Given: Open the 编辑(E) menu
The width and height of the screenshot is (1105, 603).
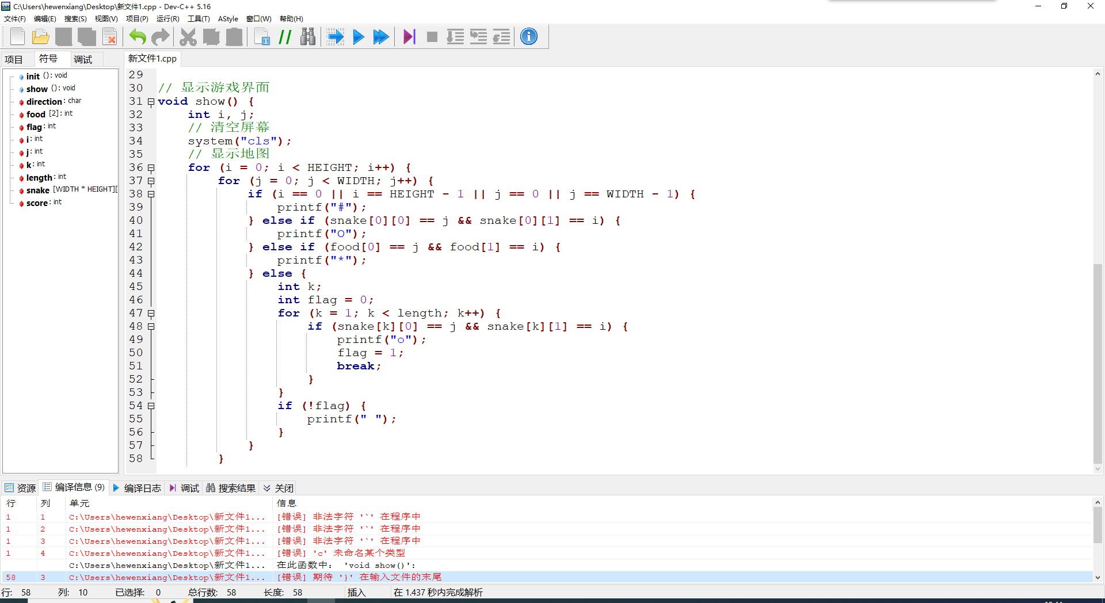Looking at the screenshot, I should (x=45, y=19).
